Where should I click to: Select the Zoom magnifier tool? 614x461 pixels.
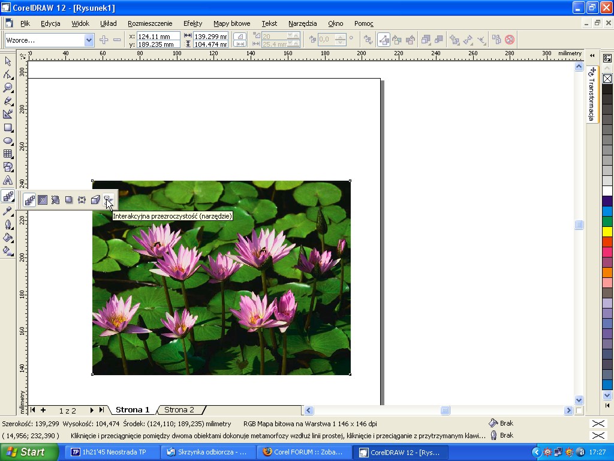[8, 88]
